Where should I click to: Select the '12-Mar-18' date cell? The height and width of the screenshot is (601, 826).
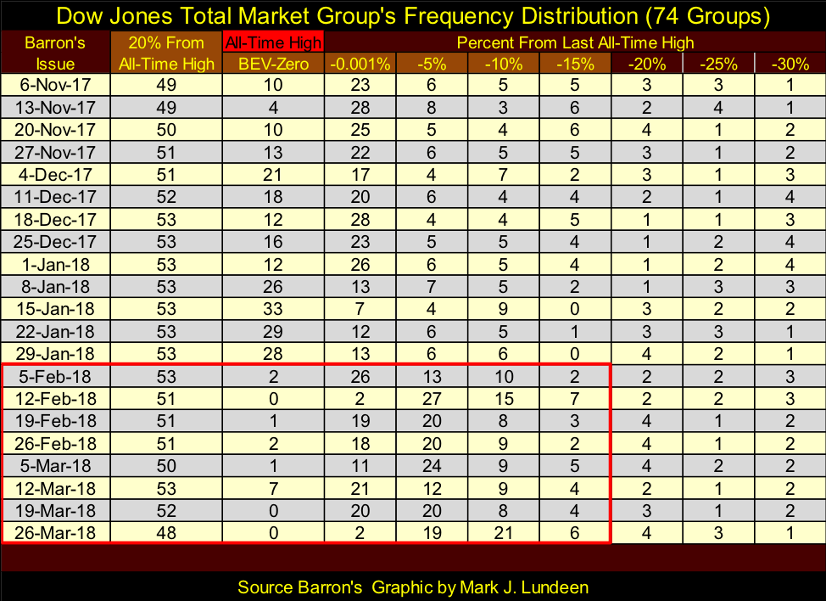(x=55, y=488)
